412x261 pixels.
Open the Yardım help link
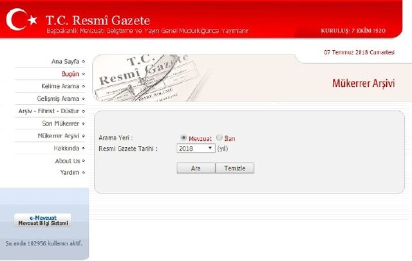70,172
